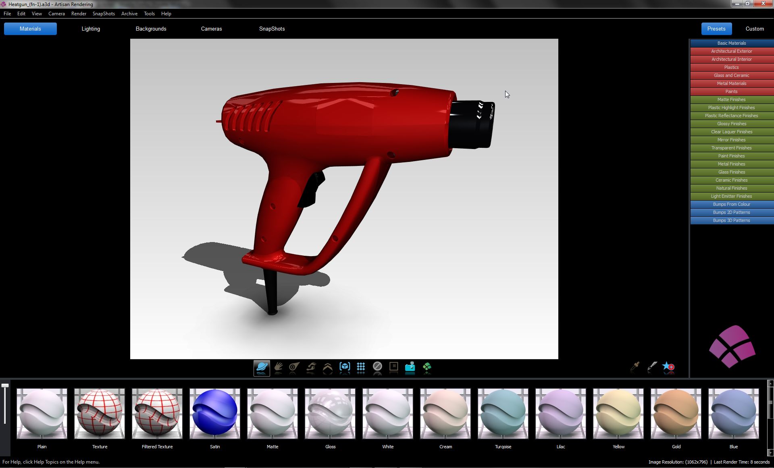Image resolution: width=774 pixels, height=468 pixels.
Task: Expand the Metal Materials category
Action: 731,83
